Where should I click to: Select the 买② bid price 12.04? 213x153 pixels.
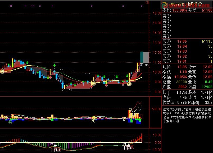[x=182, y=46]
